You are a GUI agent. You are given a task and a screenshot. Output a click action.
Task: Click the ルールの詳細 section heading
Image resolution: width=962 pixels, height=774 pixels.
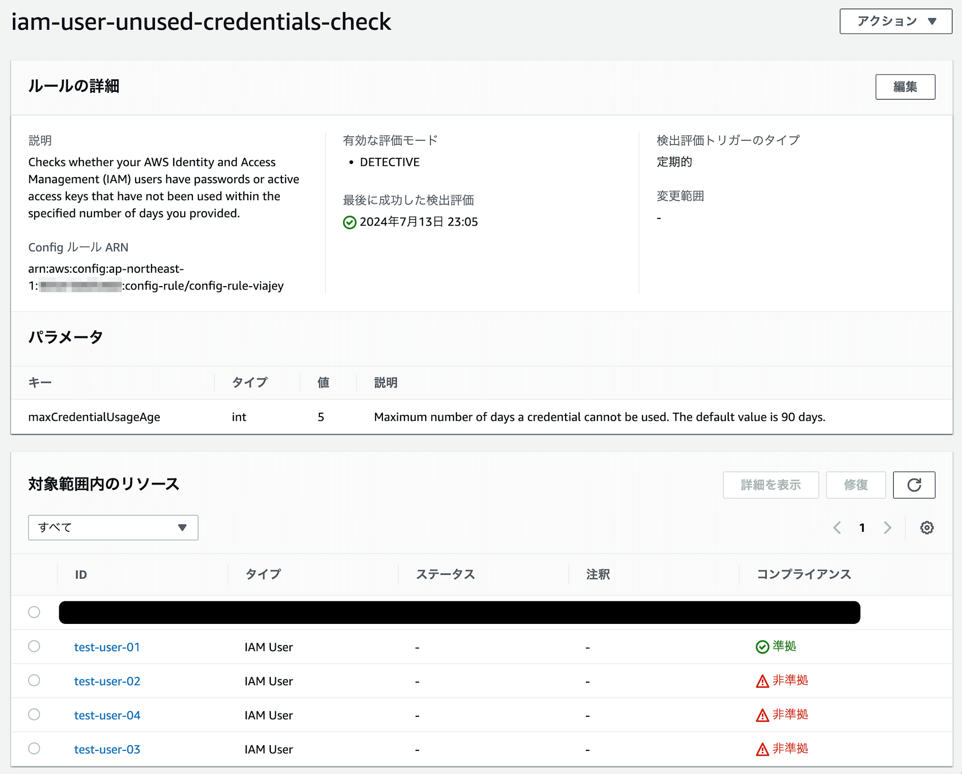click(74, 86)
